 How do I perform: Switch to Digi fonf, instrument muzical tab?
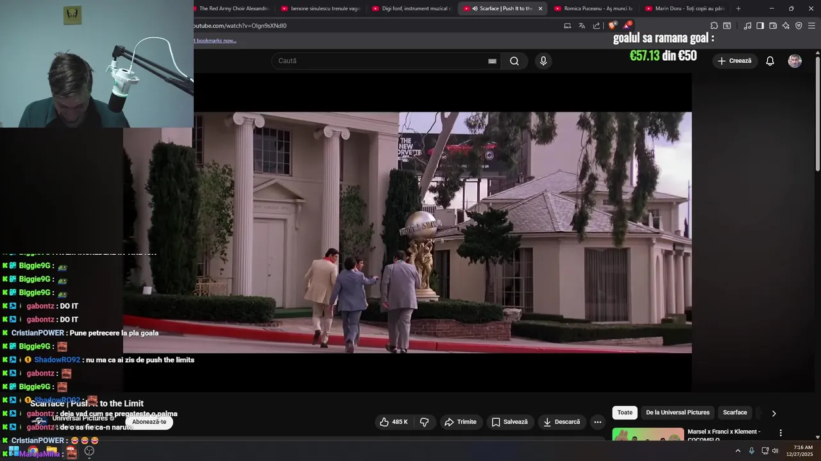(412, 8)
